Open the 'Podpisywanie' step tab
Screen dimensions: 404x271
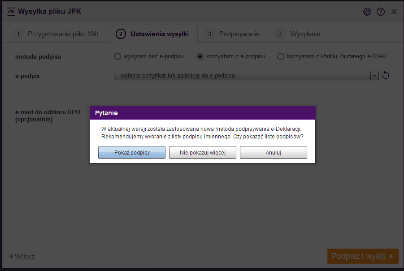233,34
